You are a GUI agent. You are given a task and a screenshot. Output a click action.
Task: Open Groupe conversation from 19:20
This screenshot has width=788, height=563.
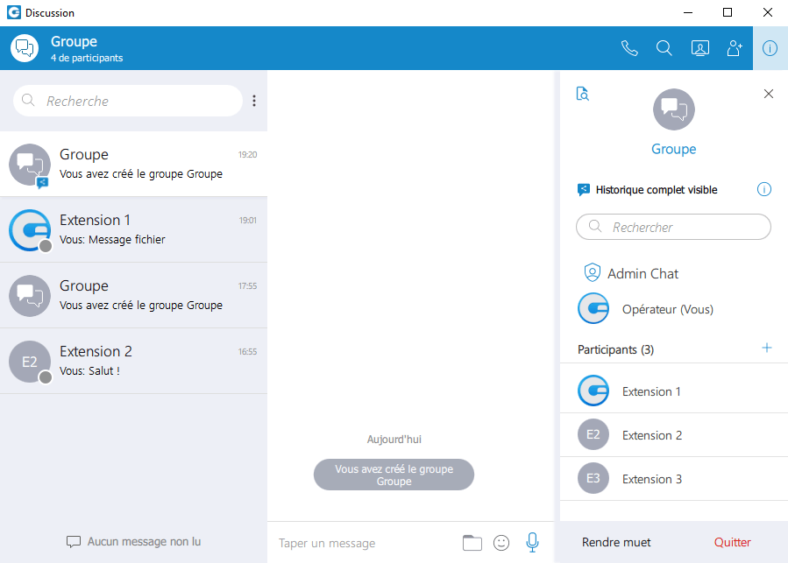point(134,165)
